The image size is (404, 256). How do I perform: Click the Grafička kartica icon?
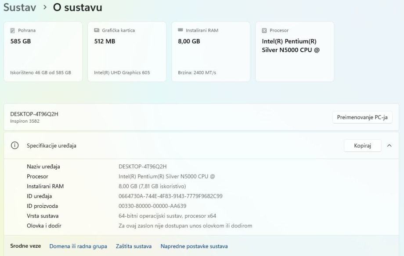click(x=97, y=31)
